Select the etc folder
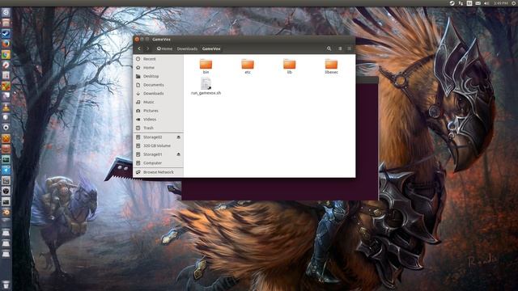Viewport: 518px width, 291px height. coord(248,66)
